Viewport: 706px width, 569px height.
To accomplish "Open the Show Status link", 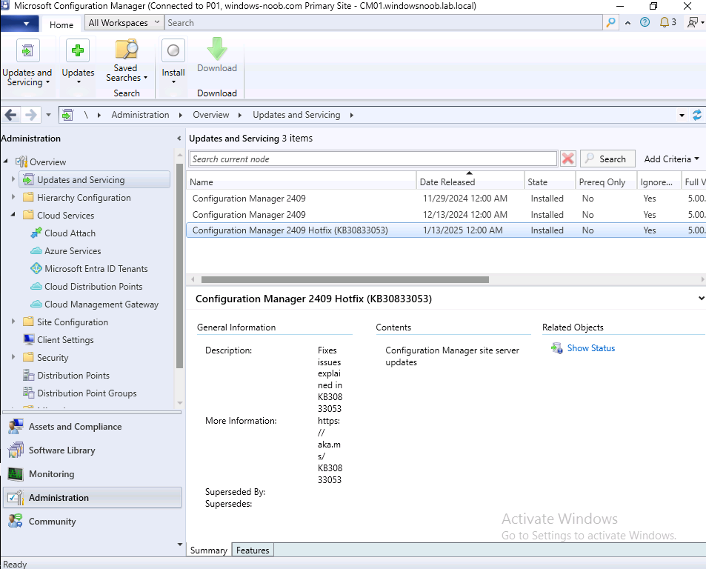I will click(590, 348).
